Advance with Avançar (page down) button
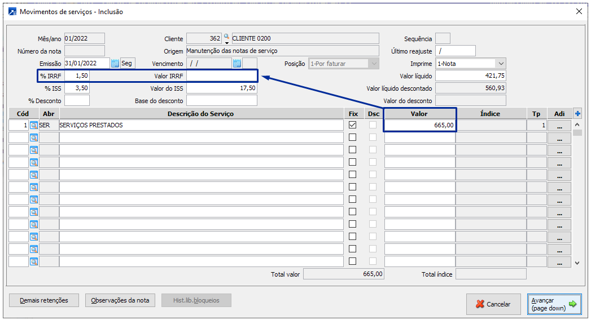 click(x=554, y=304)
